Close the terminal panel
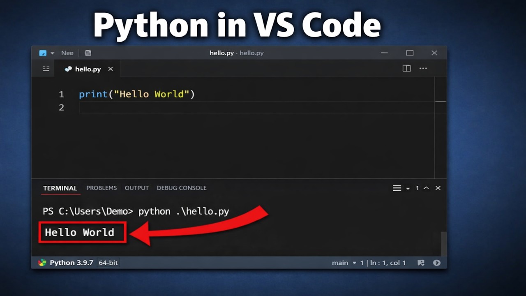Image resolution: width=526 pixels, height=296 pixels. [x=438, y=188]
